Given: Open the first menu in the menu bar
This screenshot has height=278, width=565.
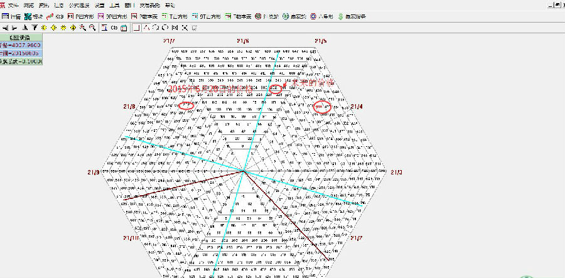Looking at the screenshot, I should [x=13, y=4].
